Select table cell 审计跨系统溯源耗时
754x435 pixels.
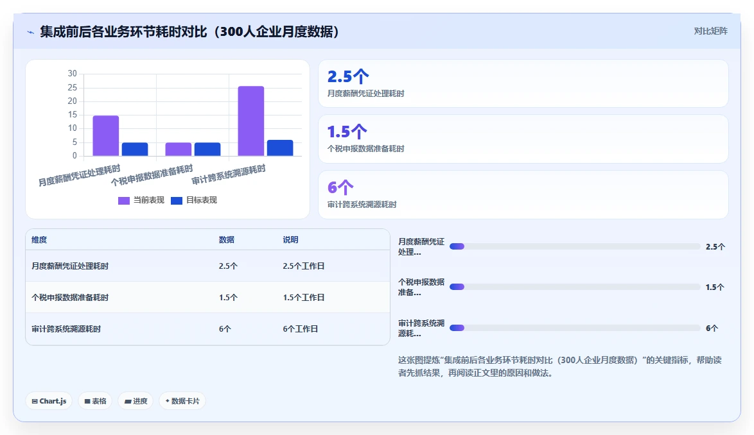[66, 329]
